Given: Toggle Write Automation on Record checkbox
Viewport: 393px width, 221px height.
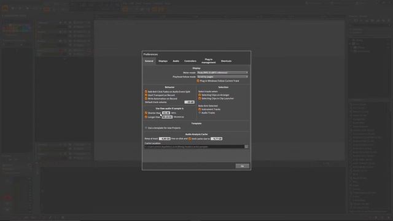Looking at the screenshot, I should (x=146, y=99).
